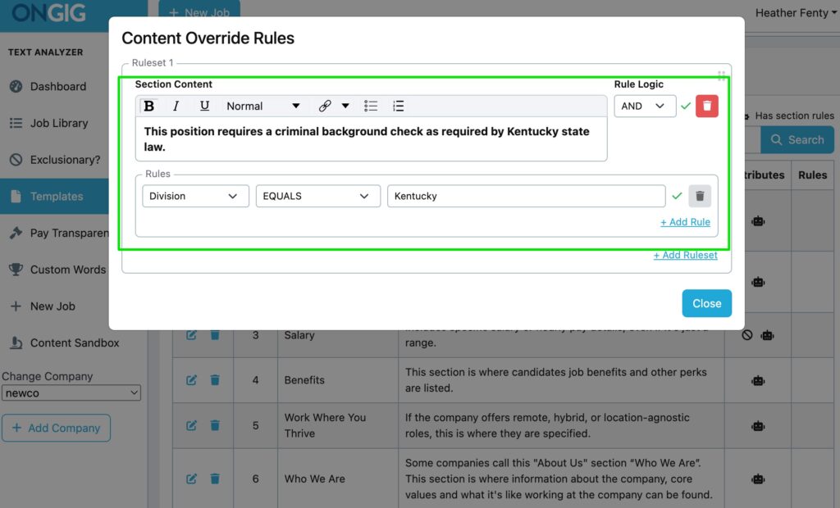Open the AND rule logic dropdown
The image size is (840, 508).
point(644,106)
